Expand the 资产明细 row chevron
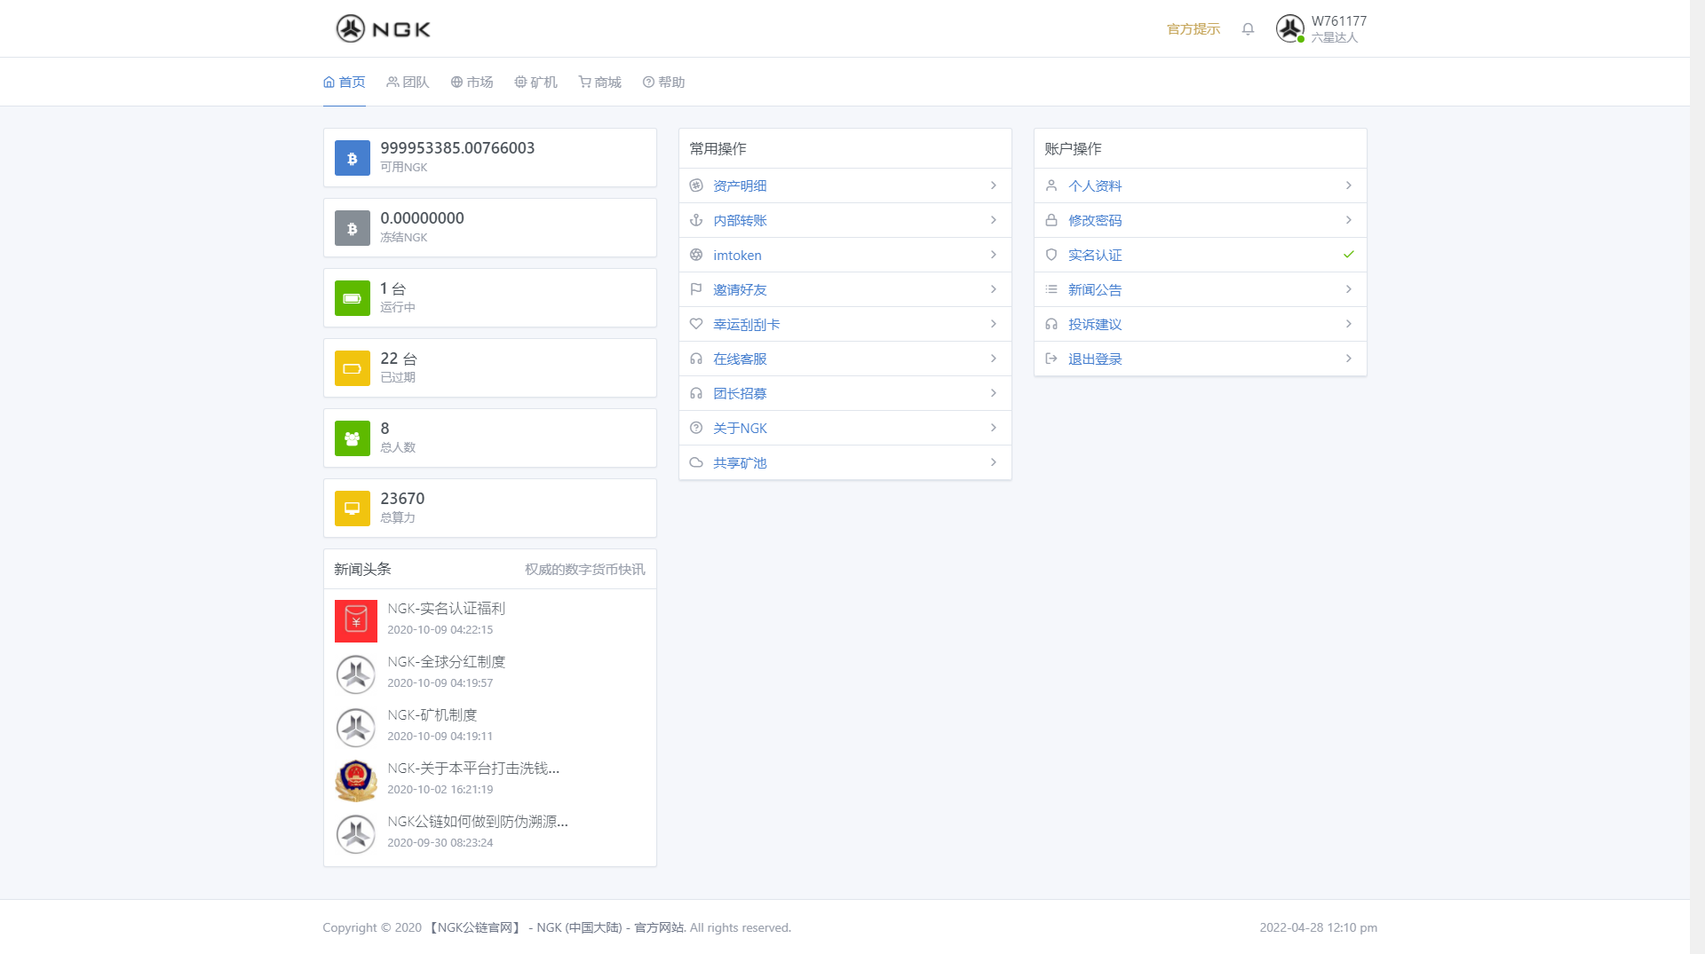This screenshot has width=1705, height=954. [994, 185]
